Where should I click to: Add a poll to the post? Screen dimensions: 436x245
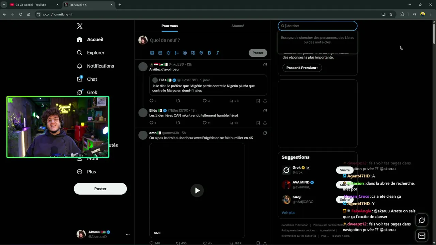pyautogui.click(x=177, y=53)
